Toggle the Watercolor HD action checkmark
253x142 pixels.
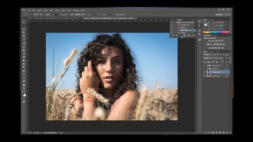[x=171, y=25]
